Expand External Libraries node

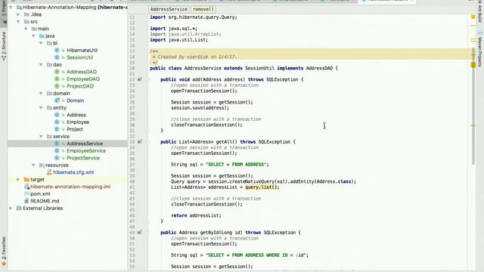pos(11,209)
